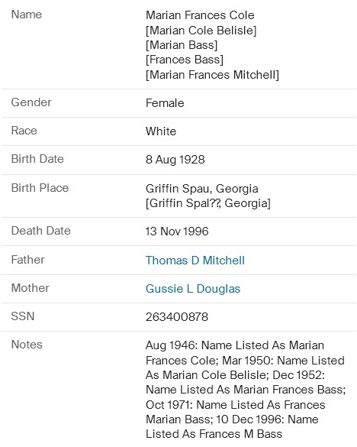Image resolution: width=357 pixels, height=447 pixels.
Task: Open the Gussie L Douglas mother link
Action: point(193,289)
